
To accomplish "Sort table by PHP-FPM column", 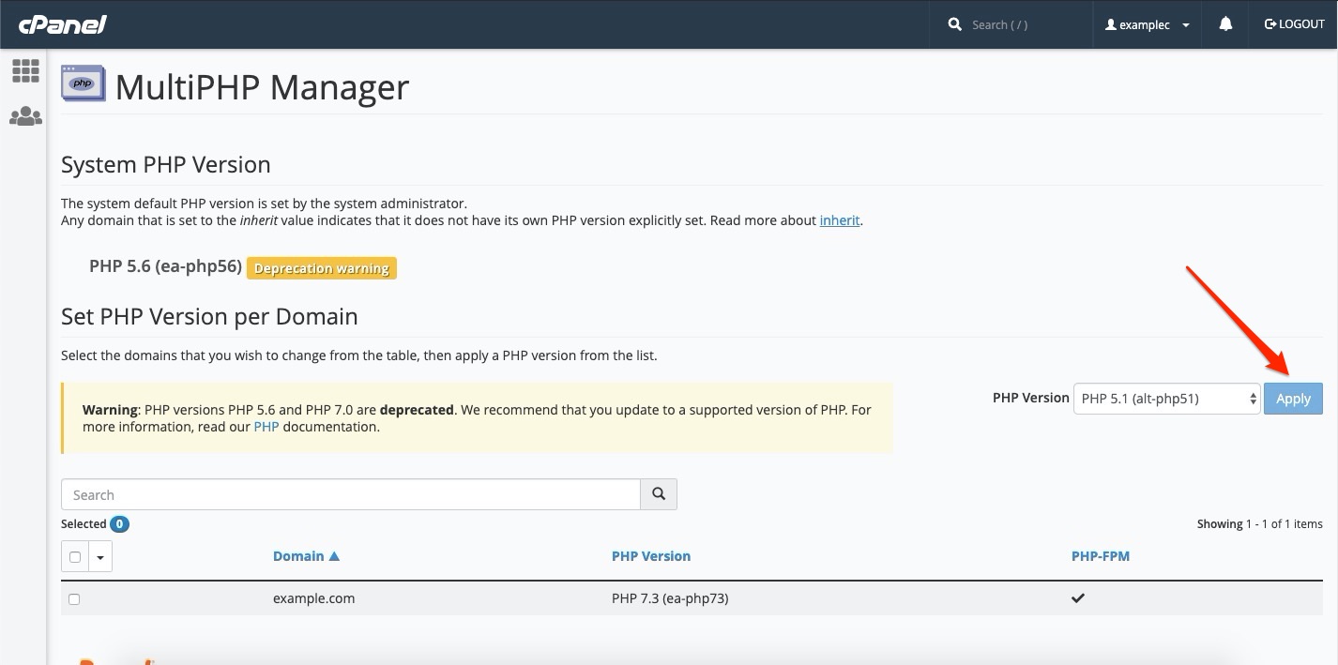I will tap(1101, 556).
